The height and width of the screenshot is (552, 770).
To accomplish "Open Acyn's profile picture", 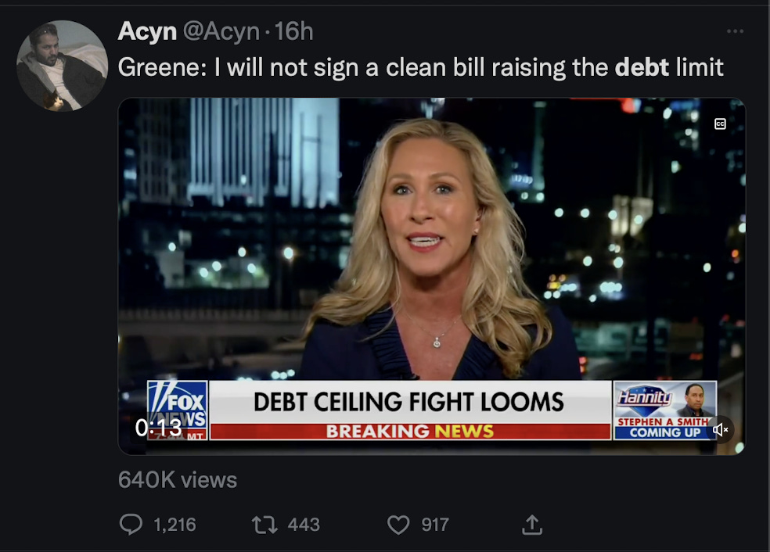I will 63,66.
